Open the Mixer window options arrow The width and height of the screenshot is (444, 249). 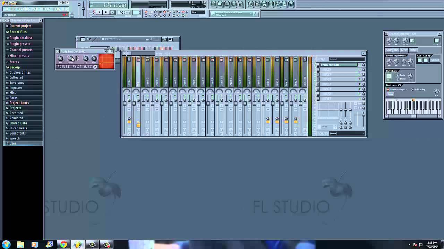pyautogui.click(x=124, y=53)
